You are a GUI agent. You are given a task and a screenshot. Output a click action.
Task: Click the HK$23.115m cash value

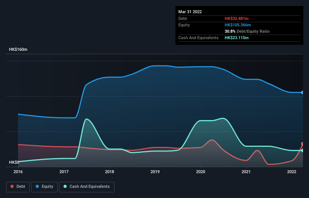[x=236, y=38]
